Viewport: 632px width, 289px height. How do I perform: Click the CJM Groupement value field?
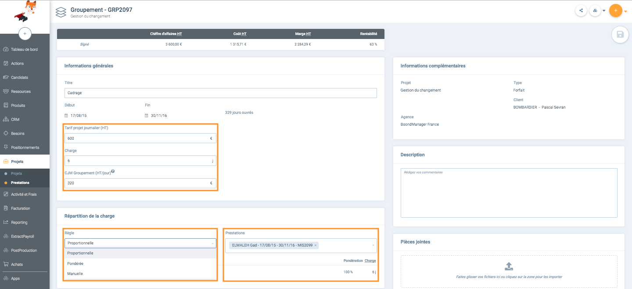click(x=140, y=183)
